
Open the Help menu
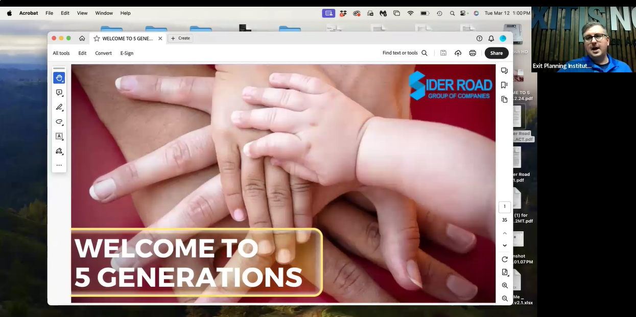[126, 13]
